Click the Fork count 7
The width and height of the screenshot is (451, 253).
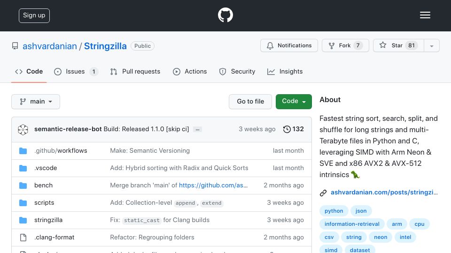click(x=358, y=45)
